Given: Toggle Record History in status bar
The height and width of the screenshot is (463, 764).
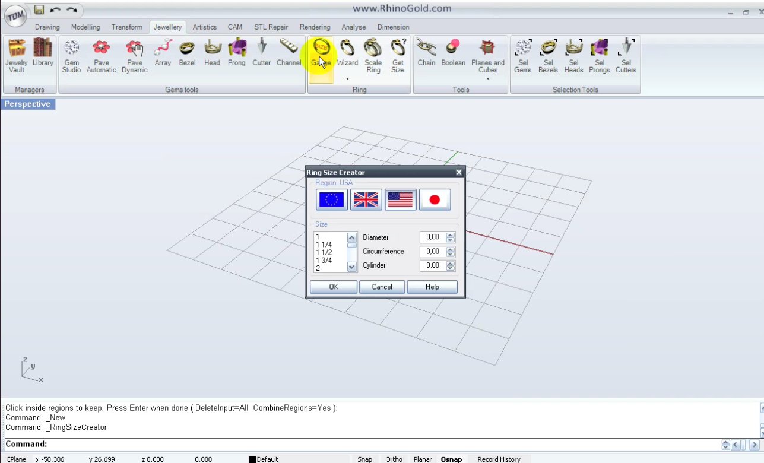Looking at the screenshot, I should tap(499, 459).
